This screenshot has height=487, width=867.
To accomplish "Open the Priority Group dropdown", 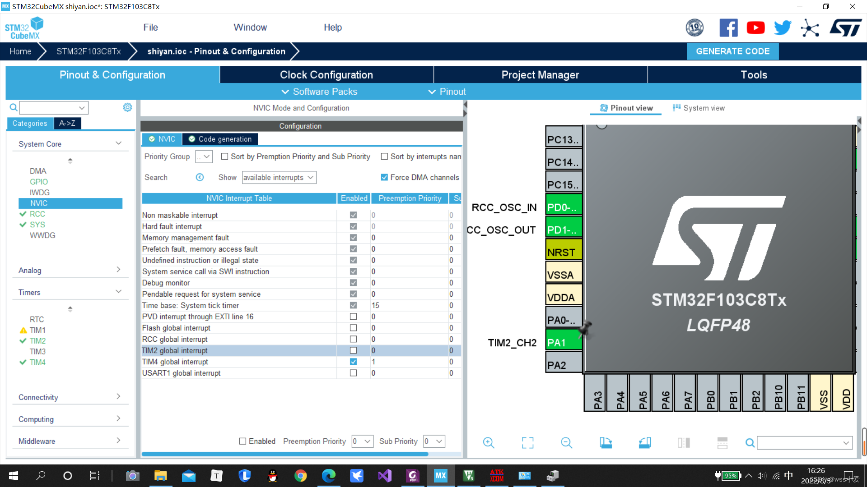I will click(x=204, y=156).
